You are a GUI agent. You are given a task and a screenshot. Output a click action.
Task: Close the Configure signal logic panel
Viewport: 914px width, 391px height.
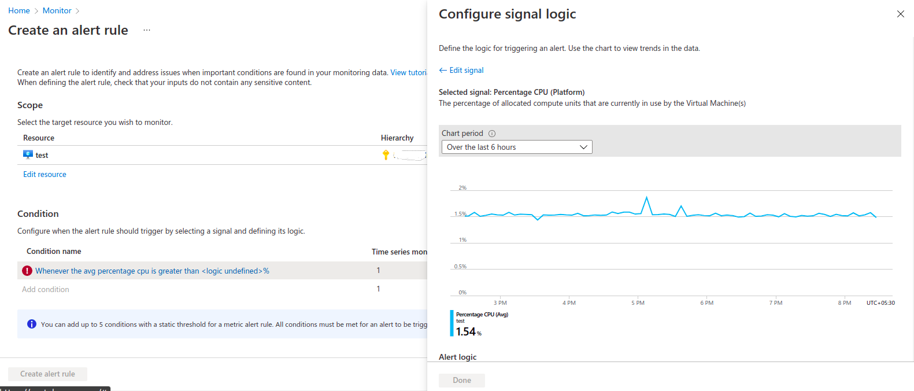click(900, 14)
